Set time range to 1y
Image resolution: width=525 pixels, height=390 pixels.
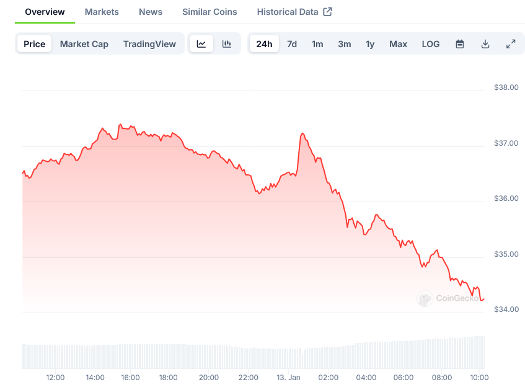pyautogui.click(x=370, y=44)
